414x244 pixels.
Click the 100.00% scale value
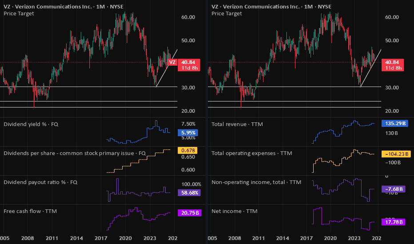191,184
